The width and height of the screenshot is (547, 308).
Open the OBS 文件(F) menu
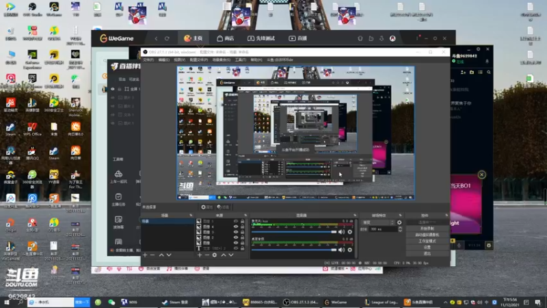tap(148, 60)
